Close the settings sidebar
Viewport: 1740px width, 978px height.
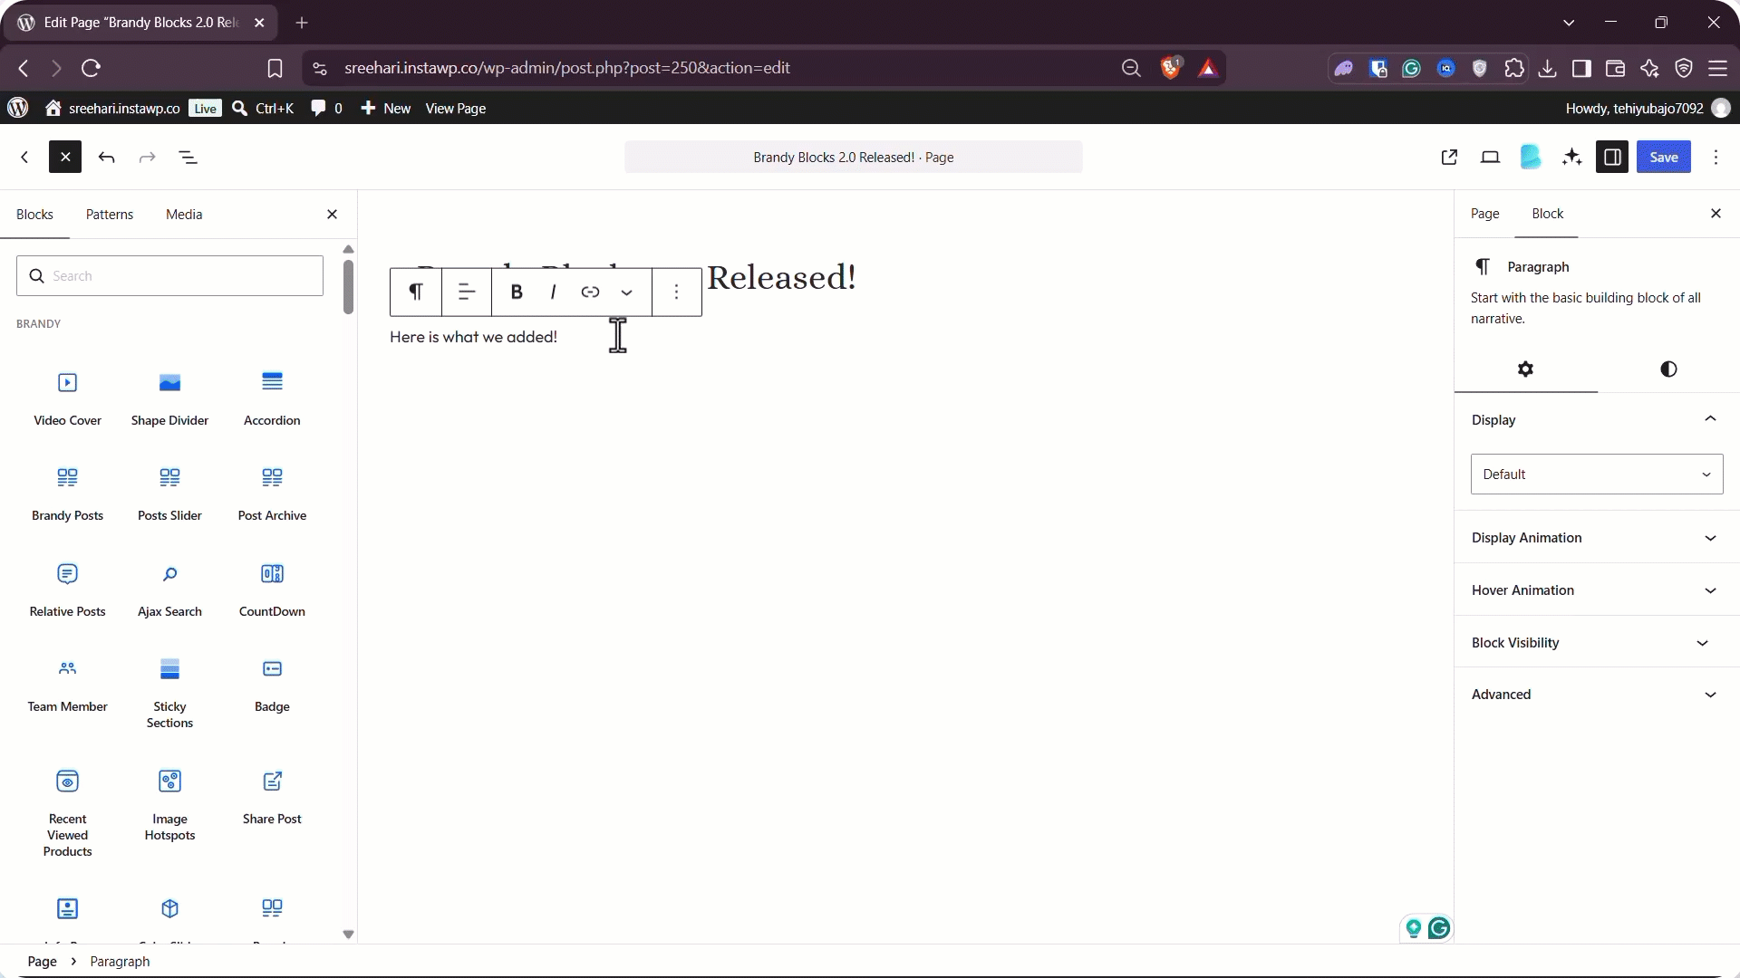pos(1716,214)
